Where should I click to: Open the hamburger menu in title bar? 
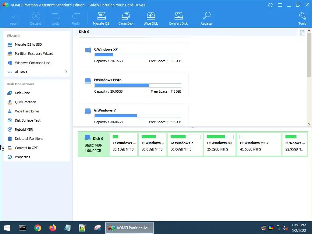[x=280, y=5]
